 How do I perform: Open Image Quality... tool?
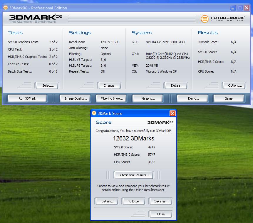point(75,98)
